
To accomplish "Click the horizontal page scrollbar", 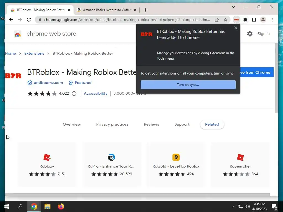I will point(138,195).
